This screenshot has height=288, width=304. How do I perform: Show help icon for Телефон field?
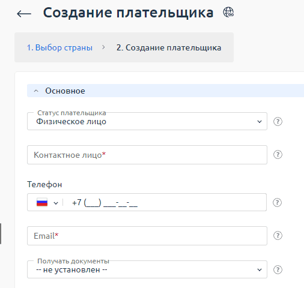[277, 202]
